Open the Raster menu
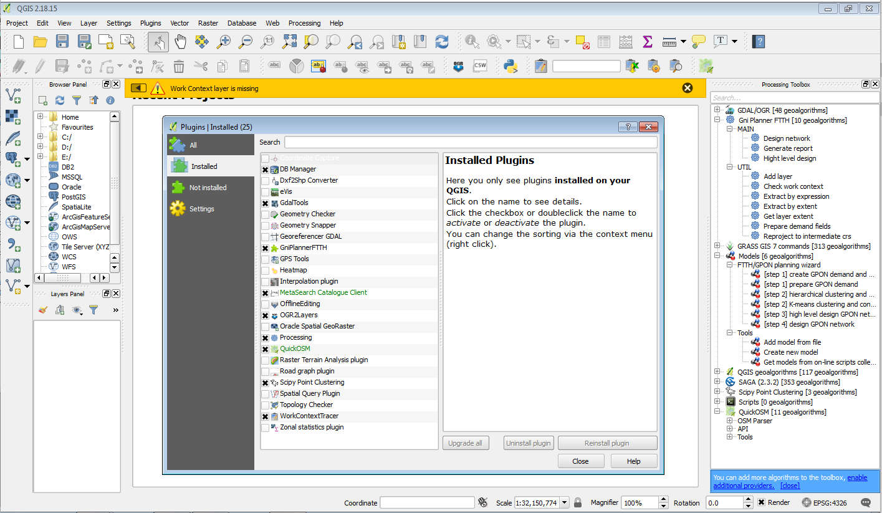This screenshot has height=513, width=882. click(x=208, y=23)
